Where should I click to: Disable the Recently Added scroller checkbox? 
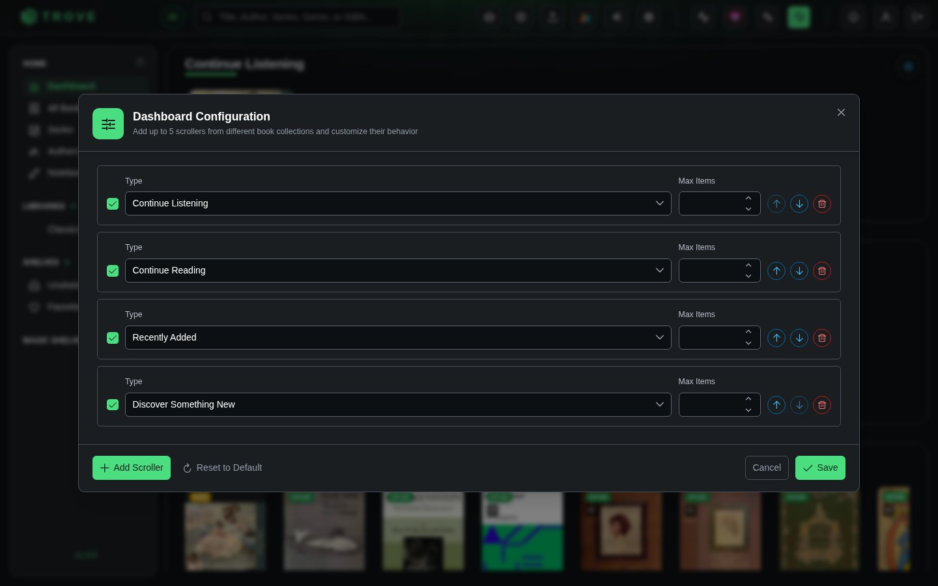click(x=113, y=338)
